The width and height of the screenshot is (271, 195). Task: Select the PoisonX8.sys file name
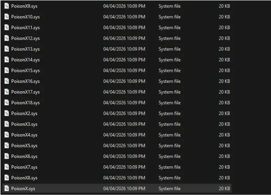(x=24, y=178)
